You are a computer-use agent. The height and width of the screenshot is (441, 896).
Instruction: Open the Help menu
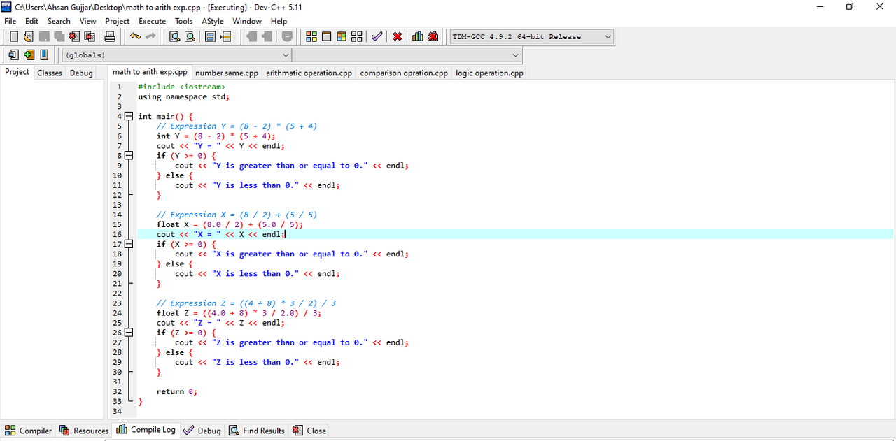[279, 21]
